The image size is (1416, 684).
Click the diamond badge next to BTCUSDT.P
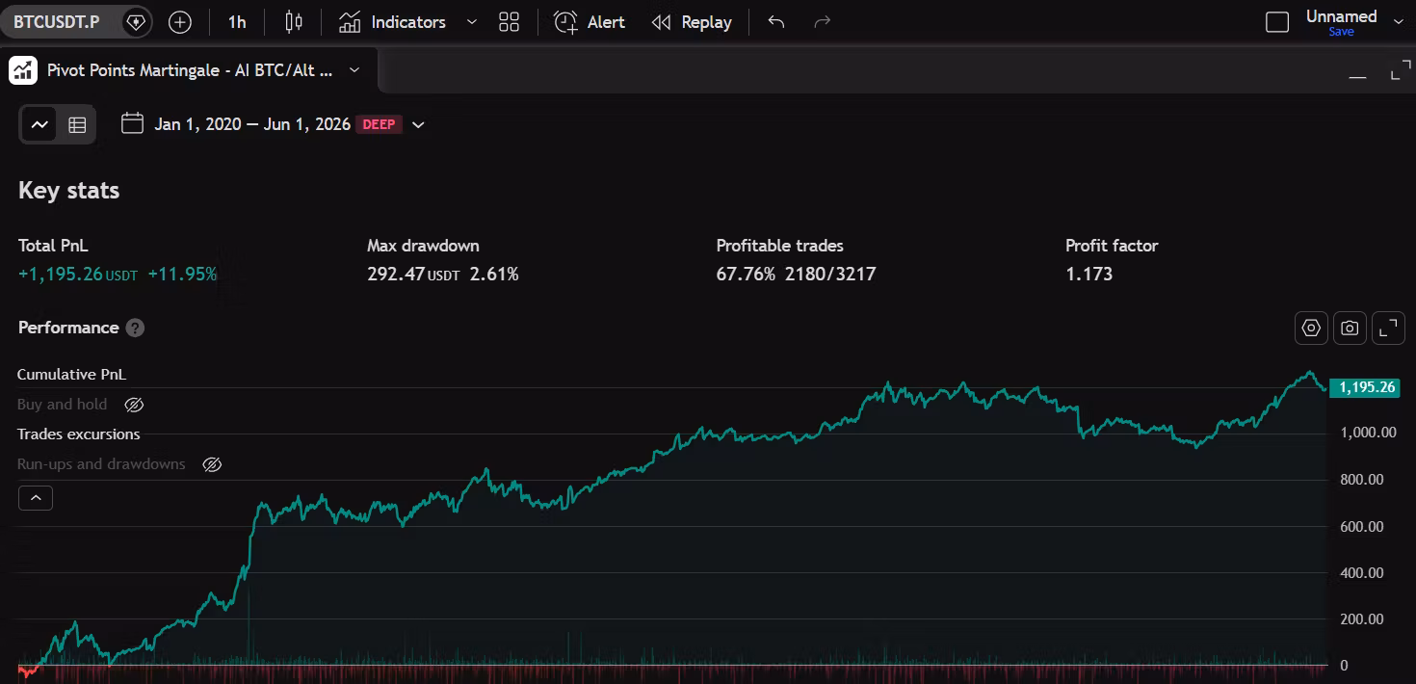137,21
